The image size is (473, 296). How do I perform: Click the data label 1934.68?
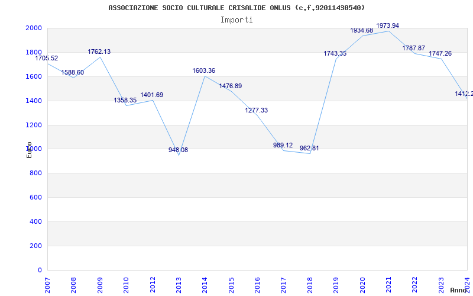pos(362,31)
